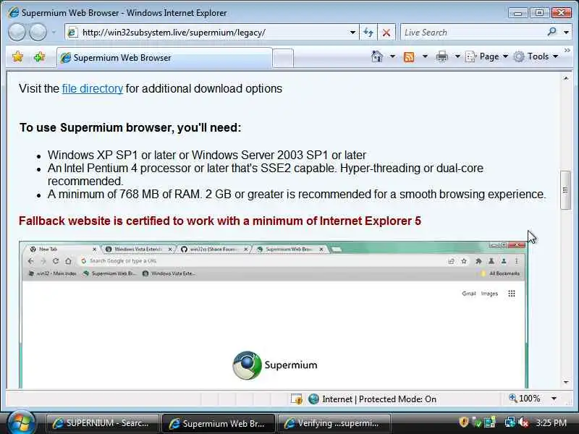Start search with the magnifier icon
579x434 pixels.
click(x=552, y=32)
